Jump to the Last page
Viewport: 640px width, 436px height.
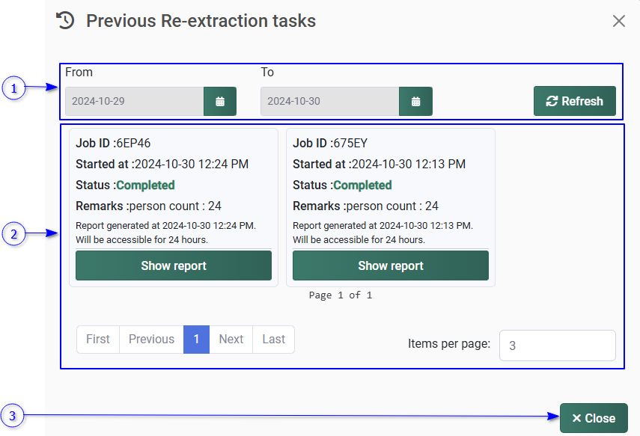273,340
